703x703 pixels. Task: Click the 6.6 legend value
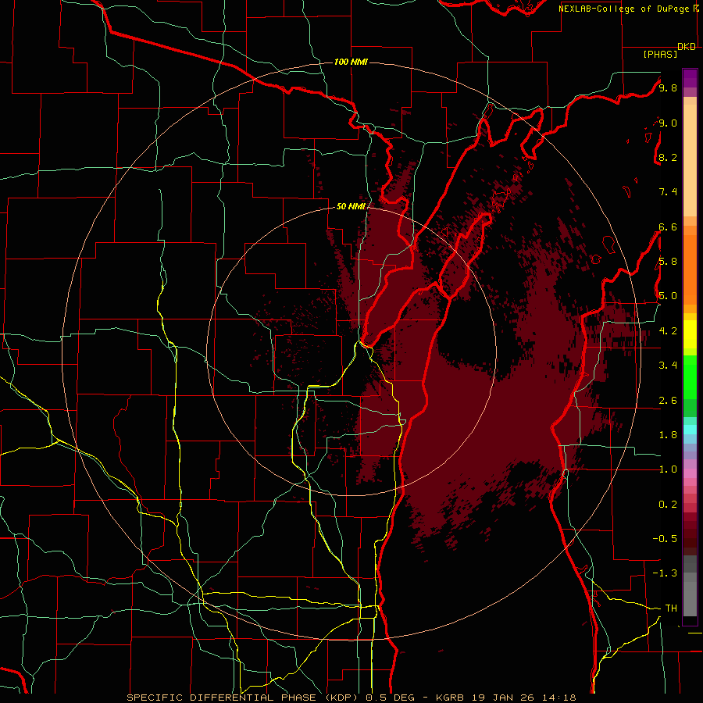coord(668,227)
